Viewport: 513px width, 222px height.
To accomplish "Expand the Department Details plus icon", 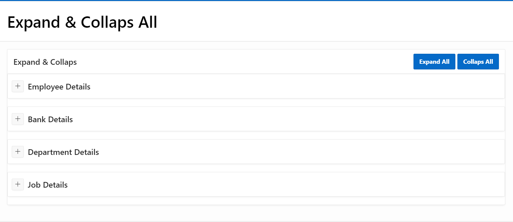I will click(x=18, y=152).
